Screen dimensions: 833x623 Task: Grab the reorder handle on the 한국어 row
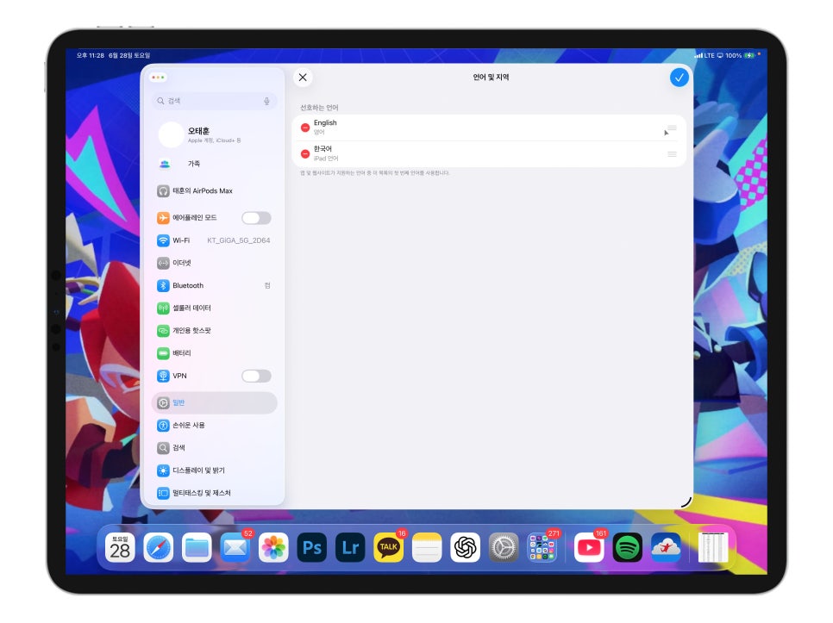coord(672,154)
